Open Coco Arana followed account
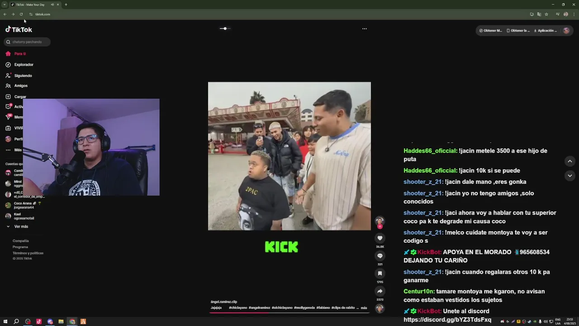The width and height of the screenshot is (579, 326). [24, 205]
